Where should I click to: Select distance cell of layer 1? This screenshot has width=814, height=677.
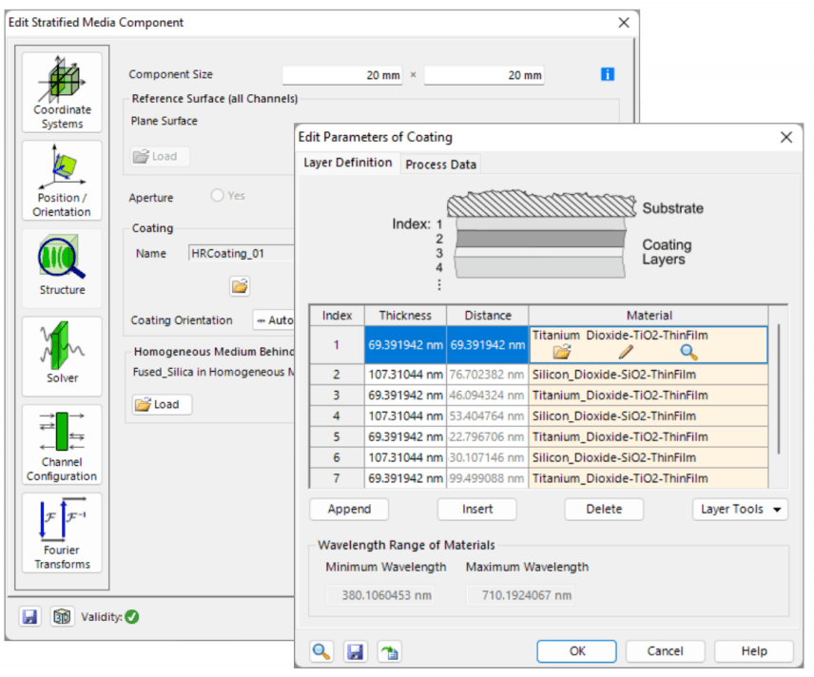click(x=488, y=345)
